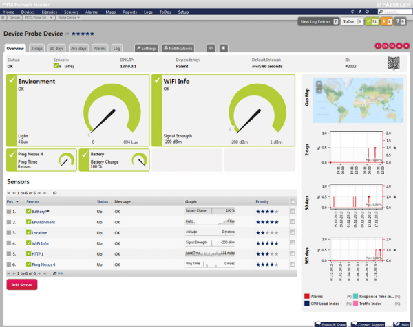Click the Geo Map world map
Viewport: 413px width, 327px height.
(x=358, y=100)
